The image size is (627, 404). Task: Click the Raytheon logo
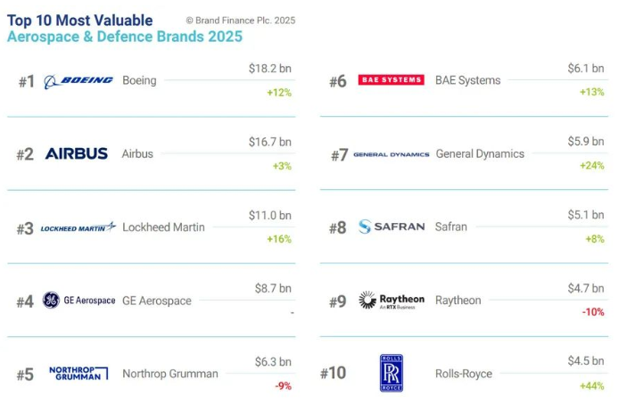[391, 301]
